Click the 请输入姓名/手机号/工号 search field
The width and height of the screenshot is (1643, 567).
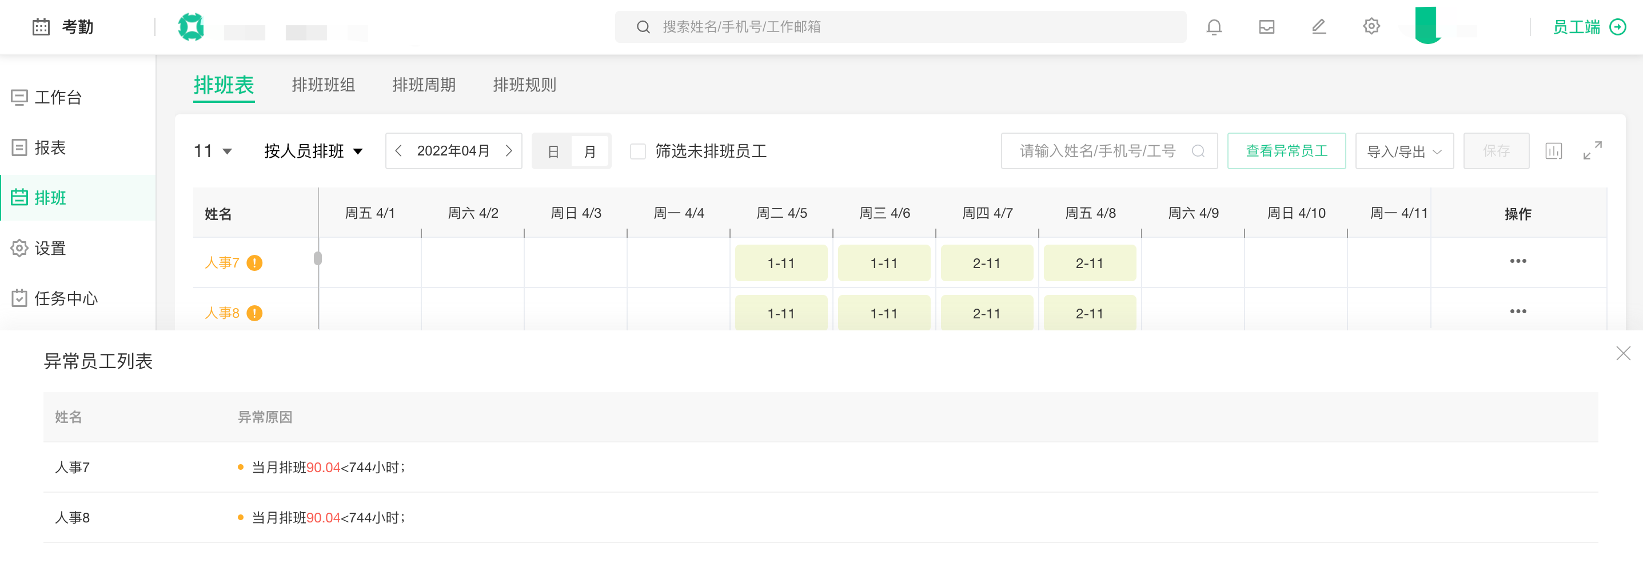[x=1097, y=151]
